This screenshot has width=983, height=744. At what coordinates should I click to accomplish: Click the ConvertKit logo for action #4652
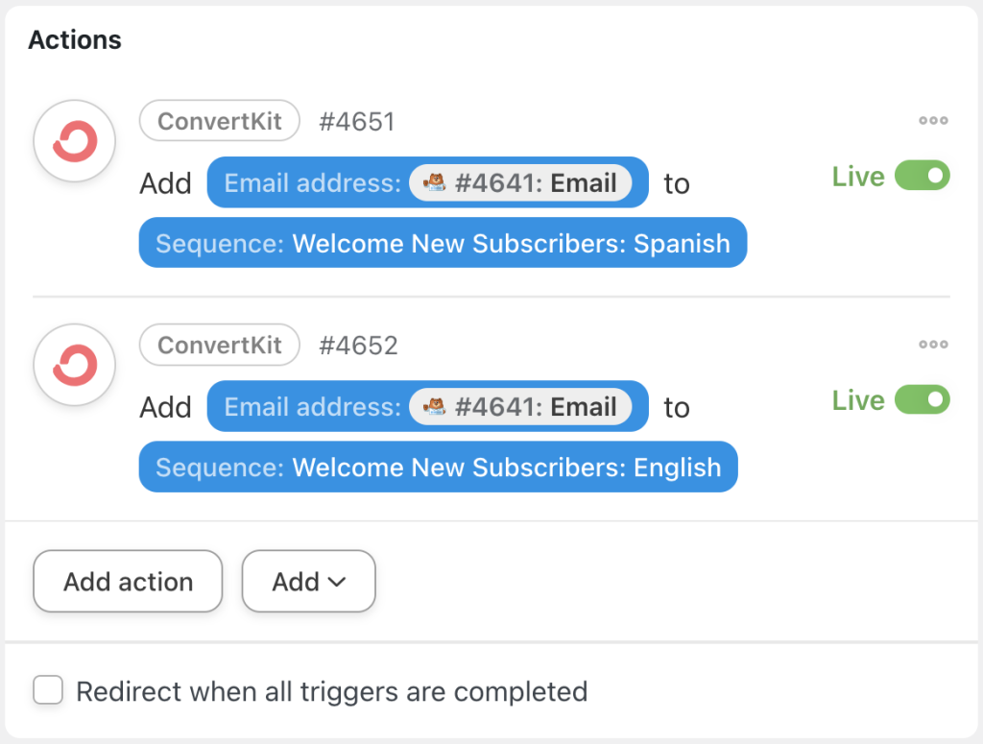(74, 365)
